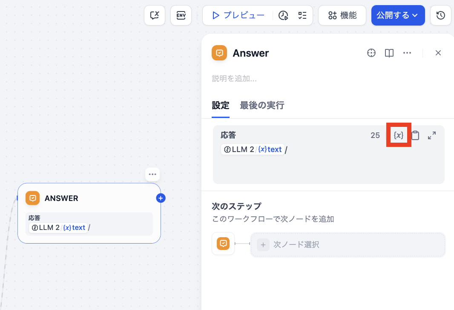Open the version history icon
The width and height of the screenshot is (454, 310).
pyautogui.click(x=441, y=15)
